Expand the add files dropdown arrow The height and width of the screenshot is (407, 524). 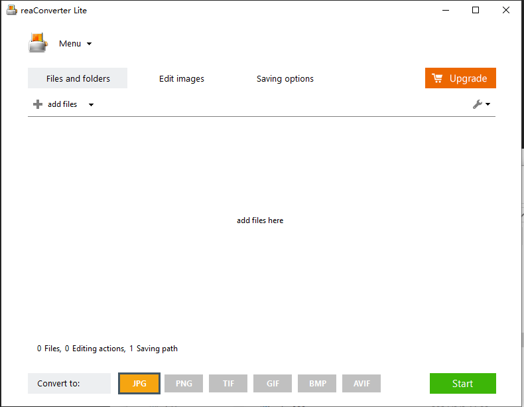(91, 105)
